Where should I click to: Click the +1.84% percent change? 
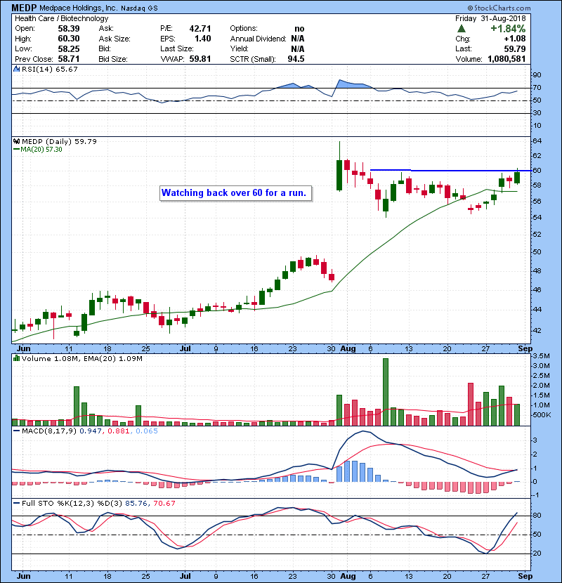point(508,29)
